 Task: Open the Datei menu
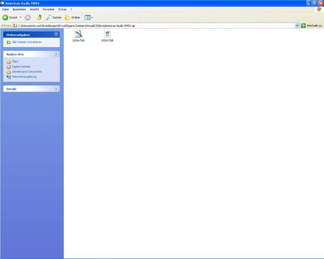(x=6, y=9)
